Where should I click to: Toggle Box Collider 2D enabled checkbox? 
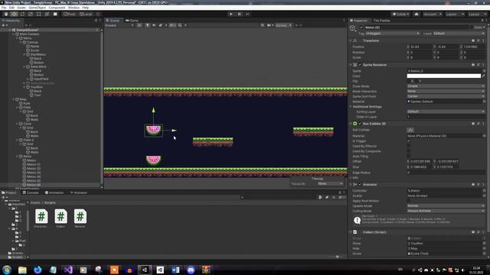pyautogui.click(x=360, y=124)
